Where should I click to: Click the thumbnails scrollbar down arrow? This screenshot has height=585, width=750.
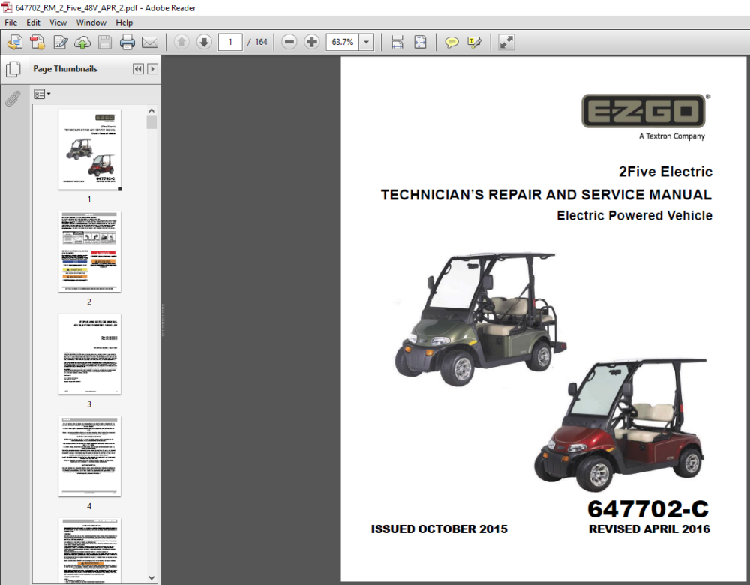pyautogui.click(x=151, y=577)
